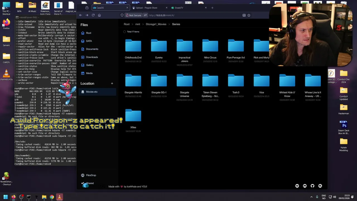The width and height of the screenshot is (357, 201).
Task: Select Documents in the Files sidebar
Action: click(x=97, y=49)
